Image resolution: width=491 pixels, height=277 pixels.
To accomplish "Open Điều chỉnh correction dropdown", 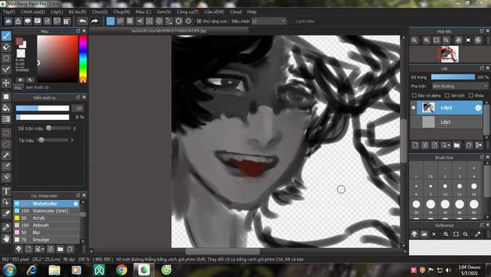I will (x=269, y=21).
